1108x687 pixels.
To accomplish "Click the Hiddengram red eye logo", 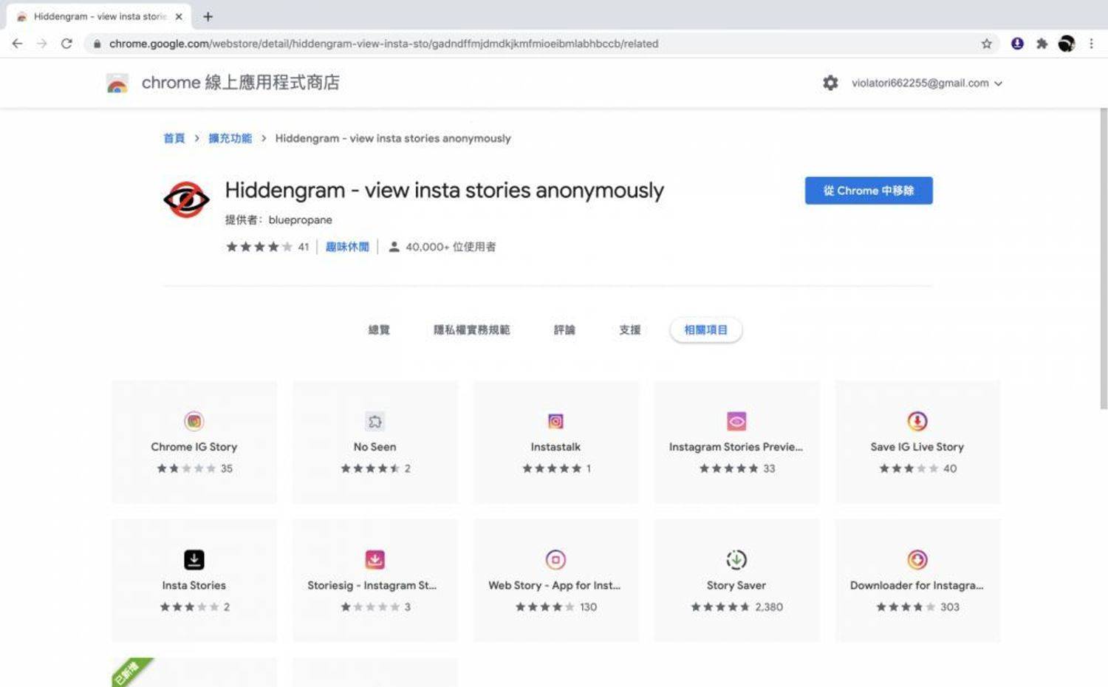I will coord(185,199).
